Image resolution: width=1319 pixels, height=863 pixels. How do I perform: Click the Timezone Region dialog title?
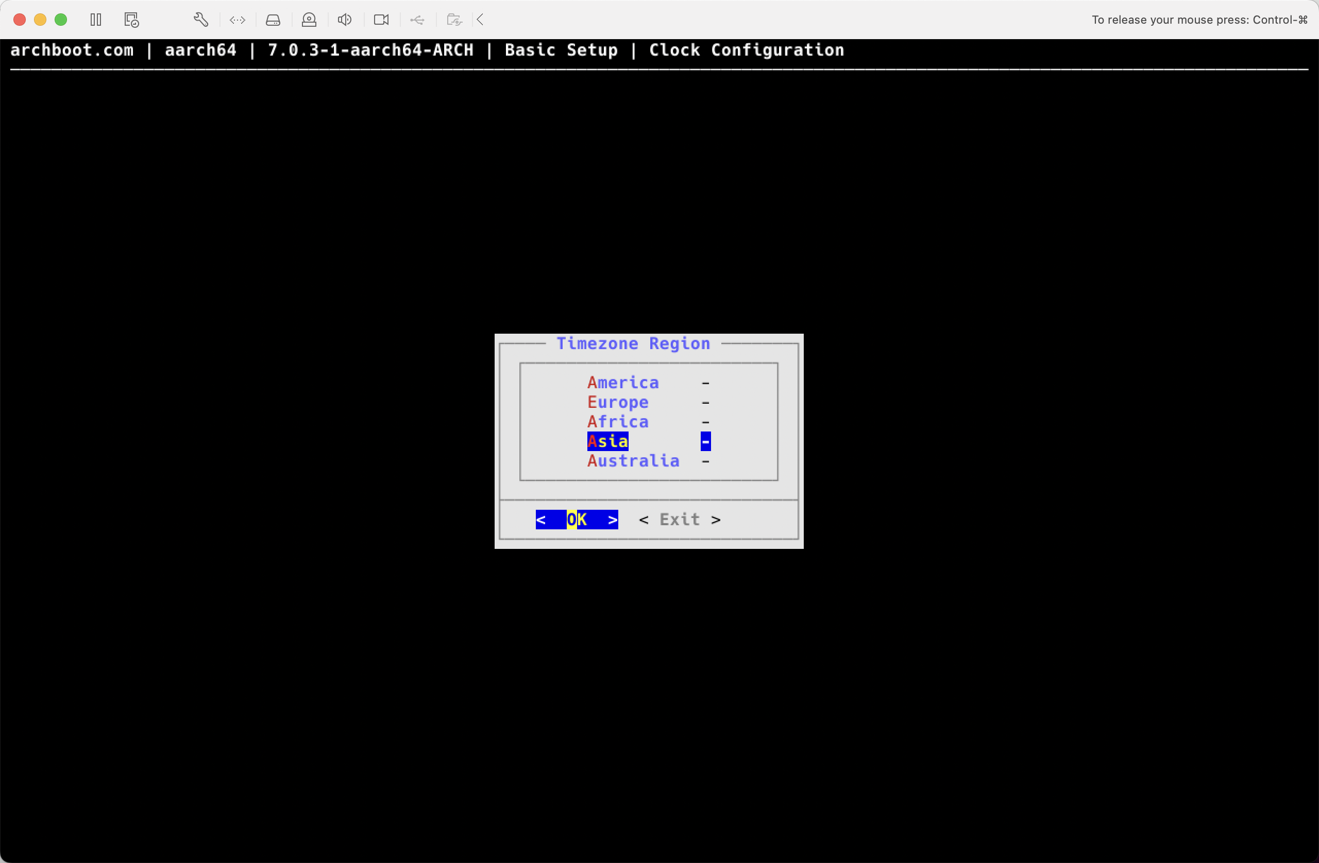(x=633, y=343)
